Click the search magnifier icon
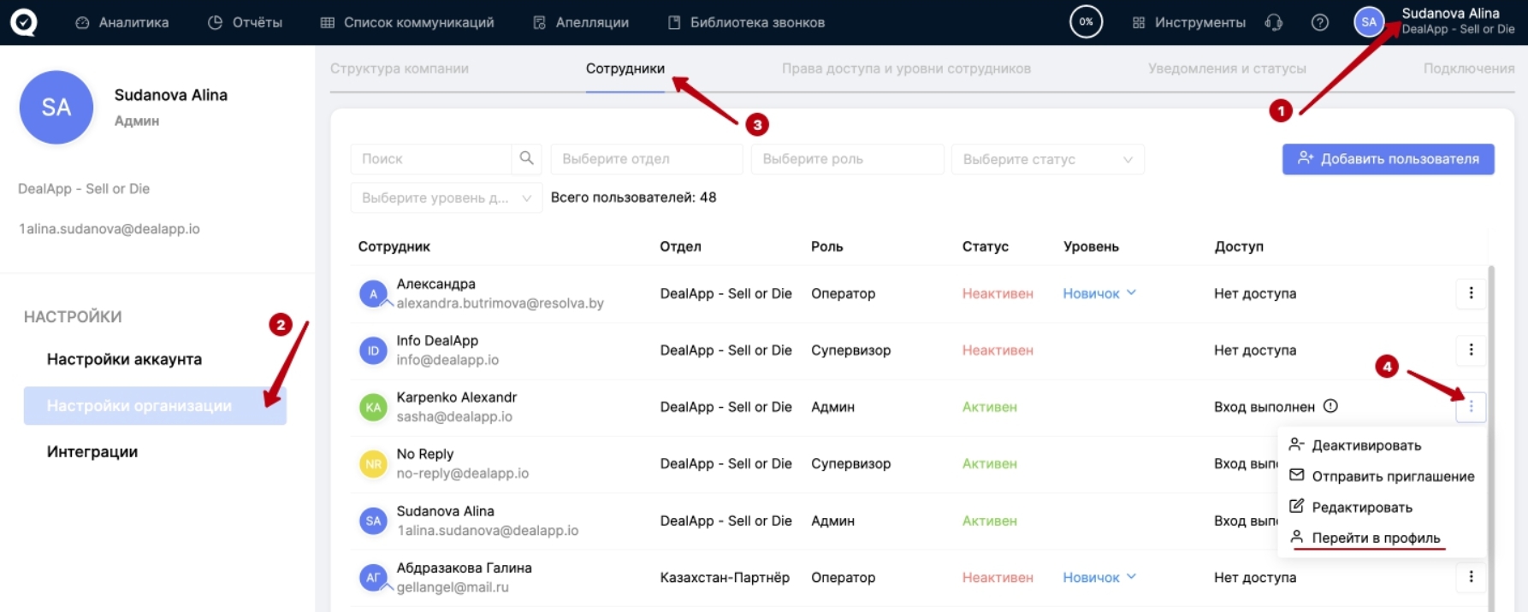The image size is (1528, 612). (526, 158)
